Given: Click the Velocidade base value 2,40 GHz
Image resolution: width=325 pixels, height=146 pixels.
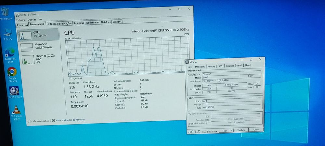Looking at the screenshot, I should click(144, 80).
